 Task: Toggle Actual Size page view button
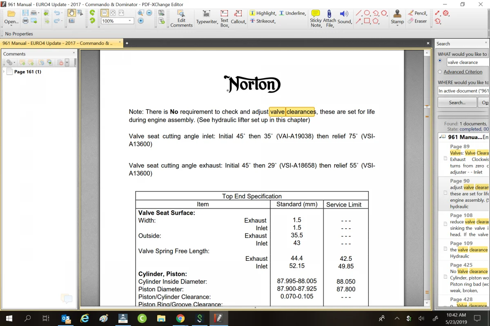click(x=104, y=13)
